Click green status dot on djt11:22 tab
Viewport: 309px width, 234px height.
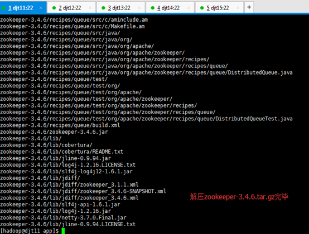[x=3, y=8]
